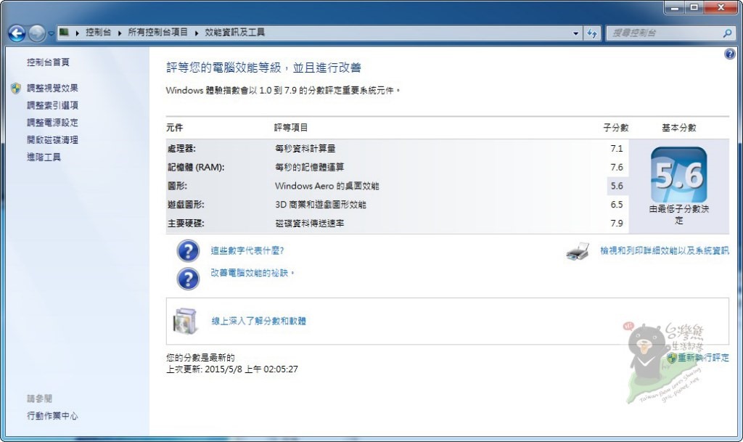Screen dimensions: 743x442
Task: Click the software box icon
Action: (x=185, y=322)
